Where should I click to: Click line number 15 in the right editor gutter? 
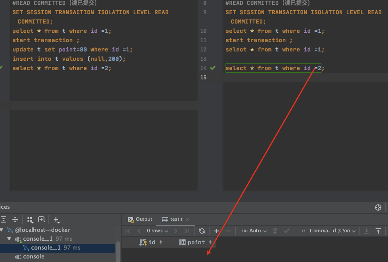tap(203, 78)
